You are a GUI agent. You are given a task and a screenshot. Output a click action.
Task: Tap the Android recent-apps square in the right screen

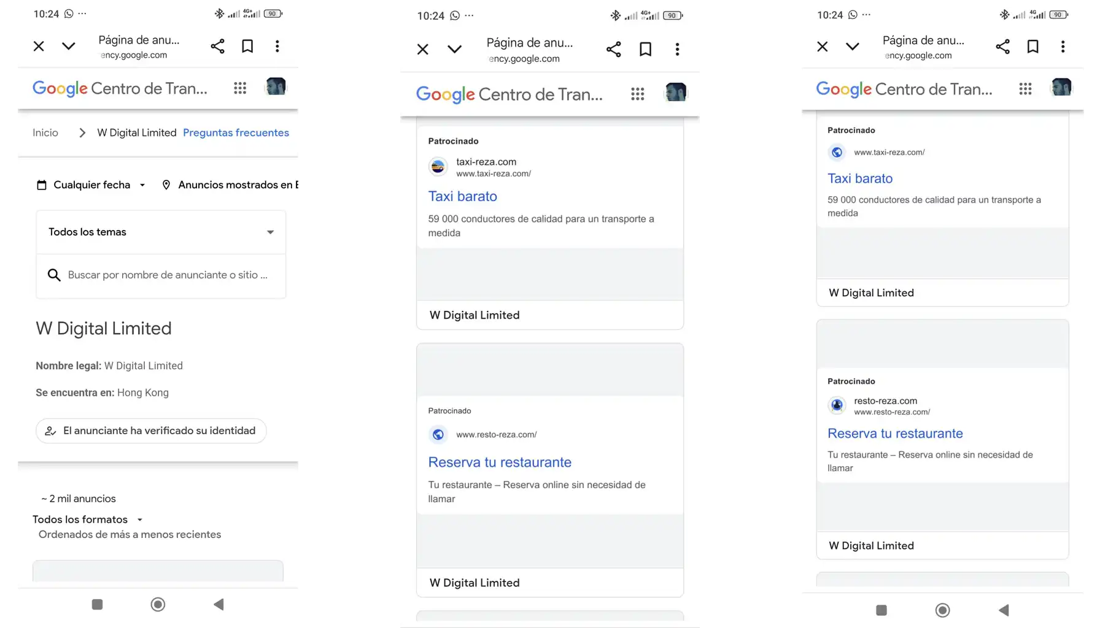point(881,610)
